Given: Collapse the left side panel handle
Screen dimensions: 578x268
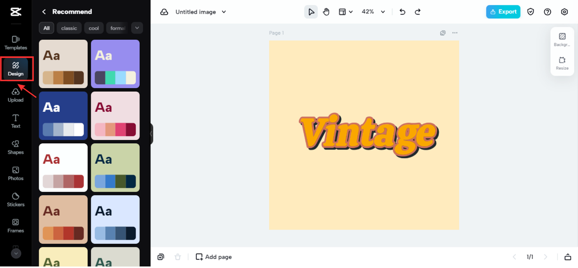Looking at the screenshot, I should [x=152, y=134].
